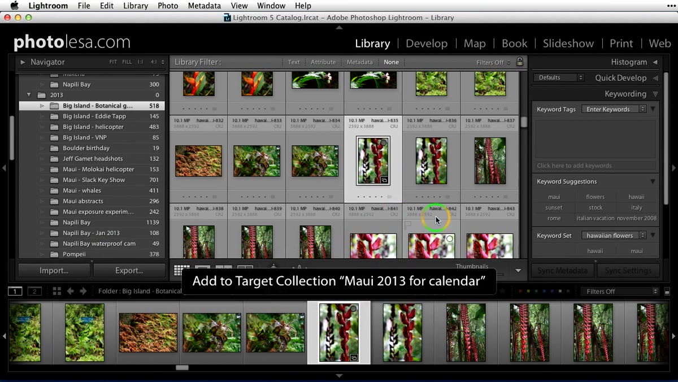Click the filter lock icon

coord(520,62)
